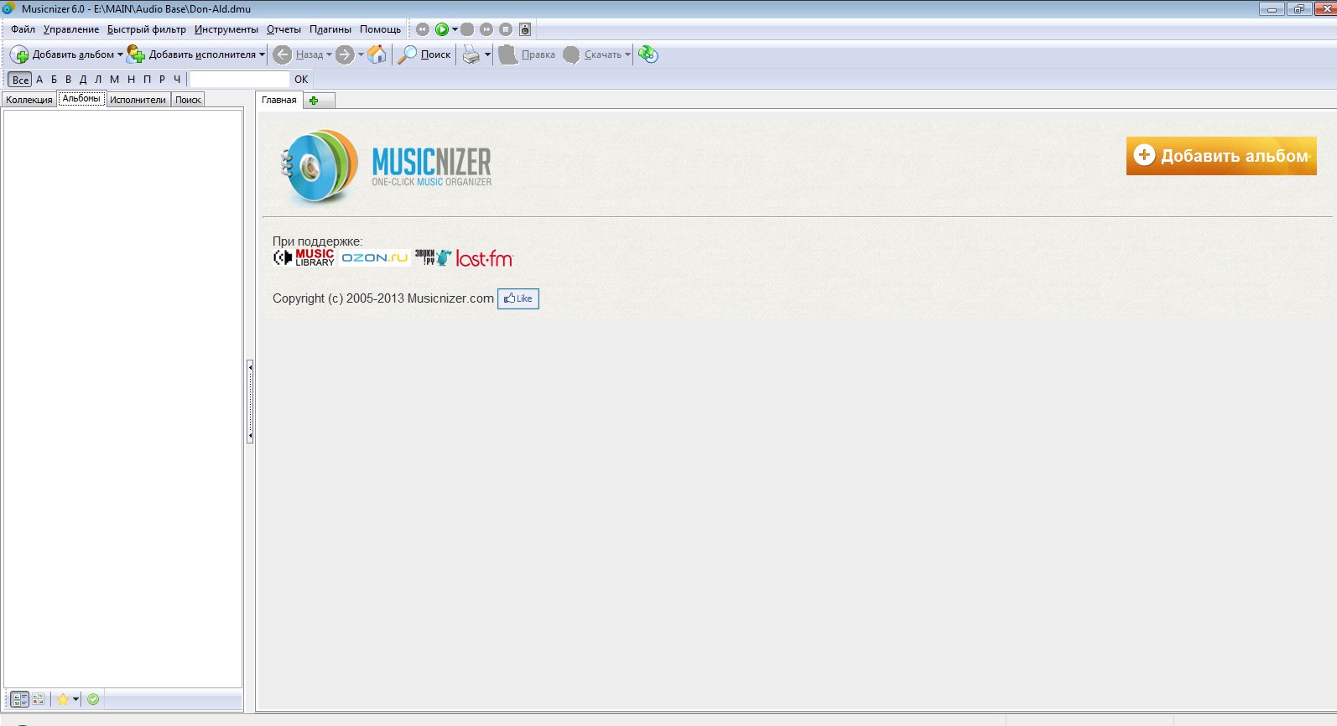The height and width of the screenshot is (726, 1337).
Task: Switch to the Коллекция tab
Action: 29,100
